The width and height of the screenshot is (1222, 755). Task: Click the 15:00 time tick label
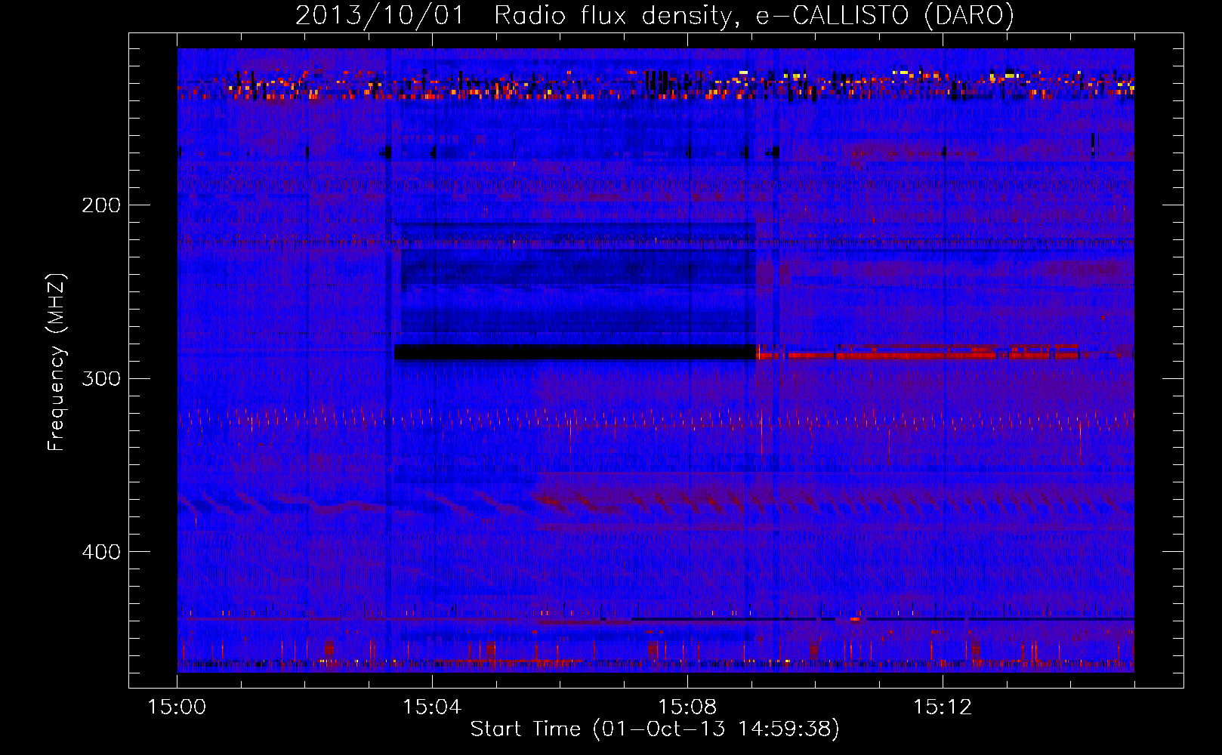pos(177,707)
